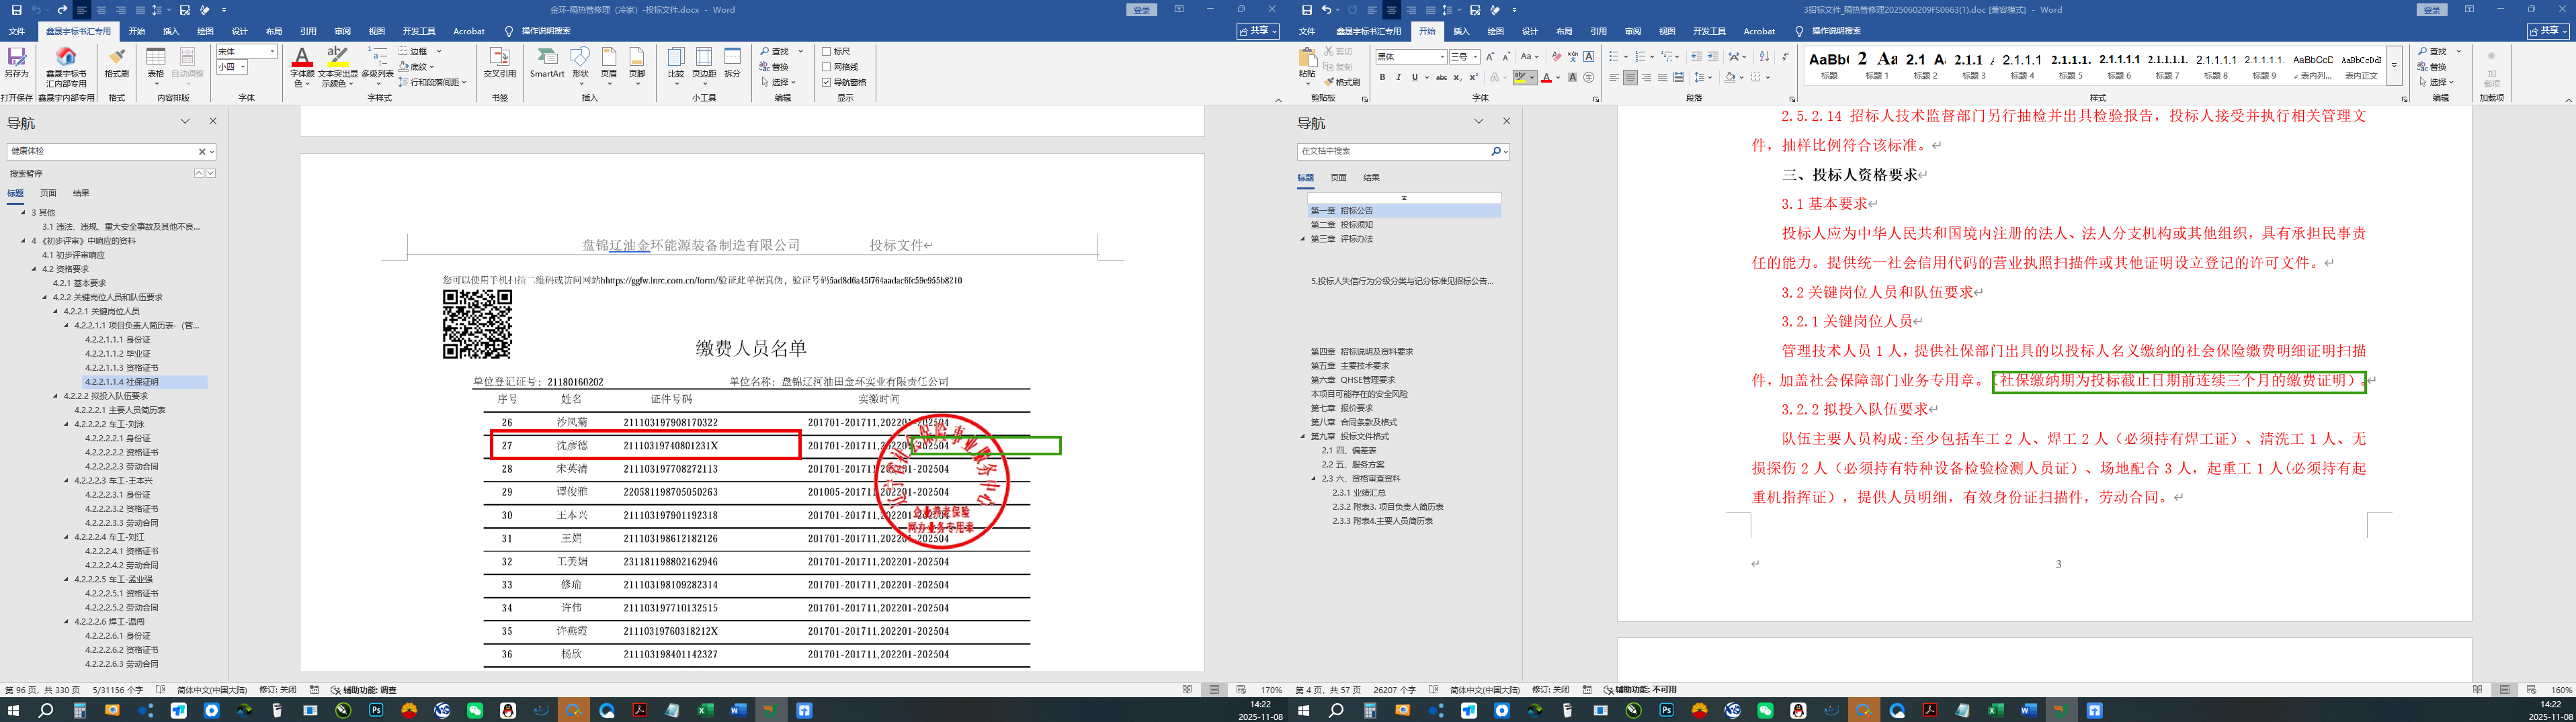
Task: Go to 第五章 主要技术要求 in right navigation
Action: [1350, 366]
